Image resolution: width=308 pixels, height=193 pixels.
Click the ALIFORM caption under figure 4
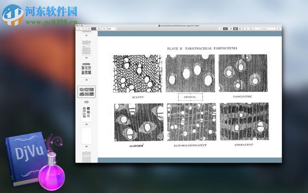point(136,146)
